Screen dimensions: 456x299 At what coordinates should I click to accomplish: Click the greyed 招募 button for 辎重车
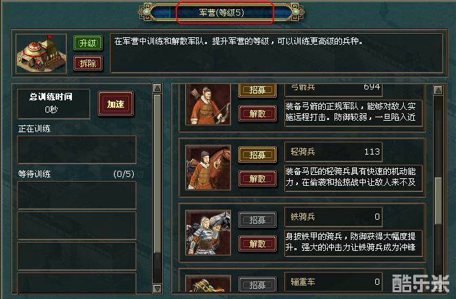[257, 285]
